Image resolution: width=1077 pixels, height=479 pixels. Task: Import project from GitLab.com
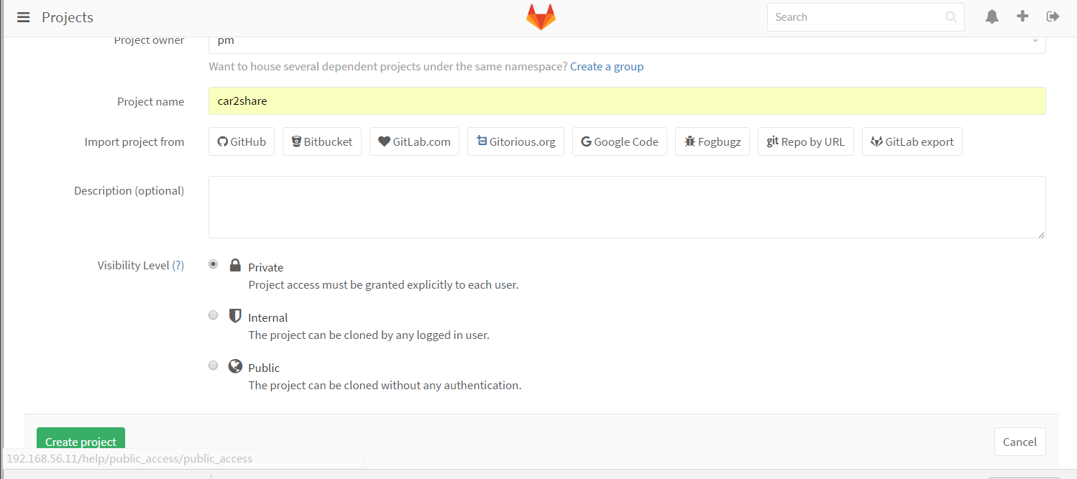point(414,141)
